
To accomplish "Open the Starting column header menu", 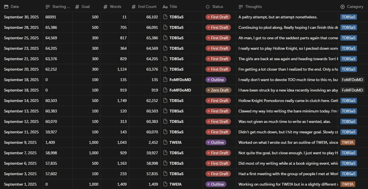I will [58, 7].
